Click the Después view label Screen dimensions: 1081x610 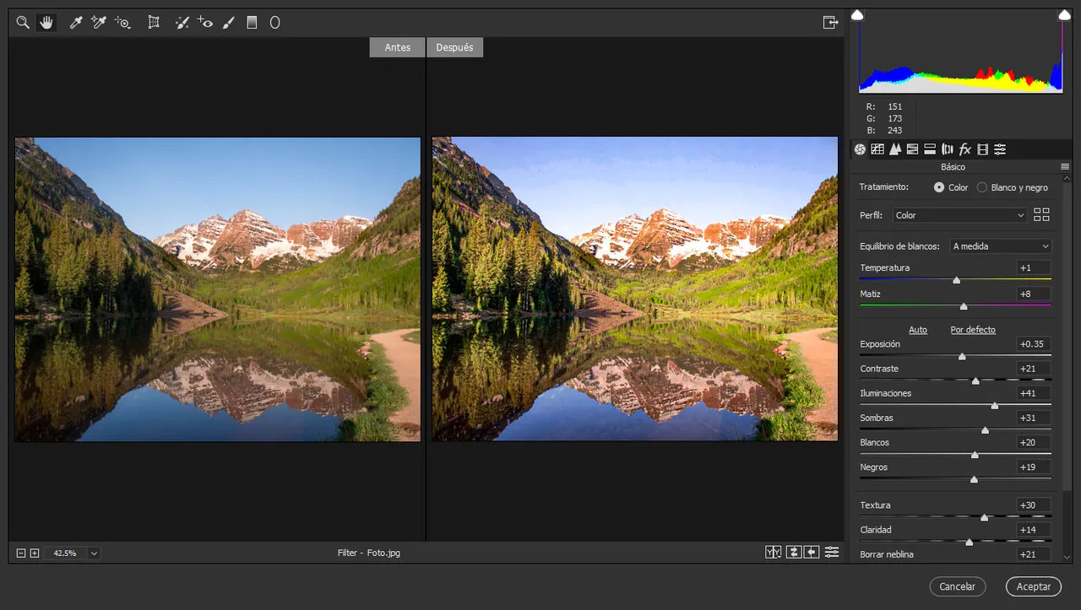455,47
